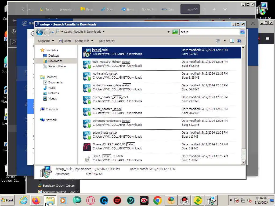Click the Forward arrow in Explorer
This screenshot has width=275, height=206.
coord(47,32)
